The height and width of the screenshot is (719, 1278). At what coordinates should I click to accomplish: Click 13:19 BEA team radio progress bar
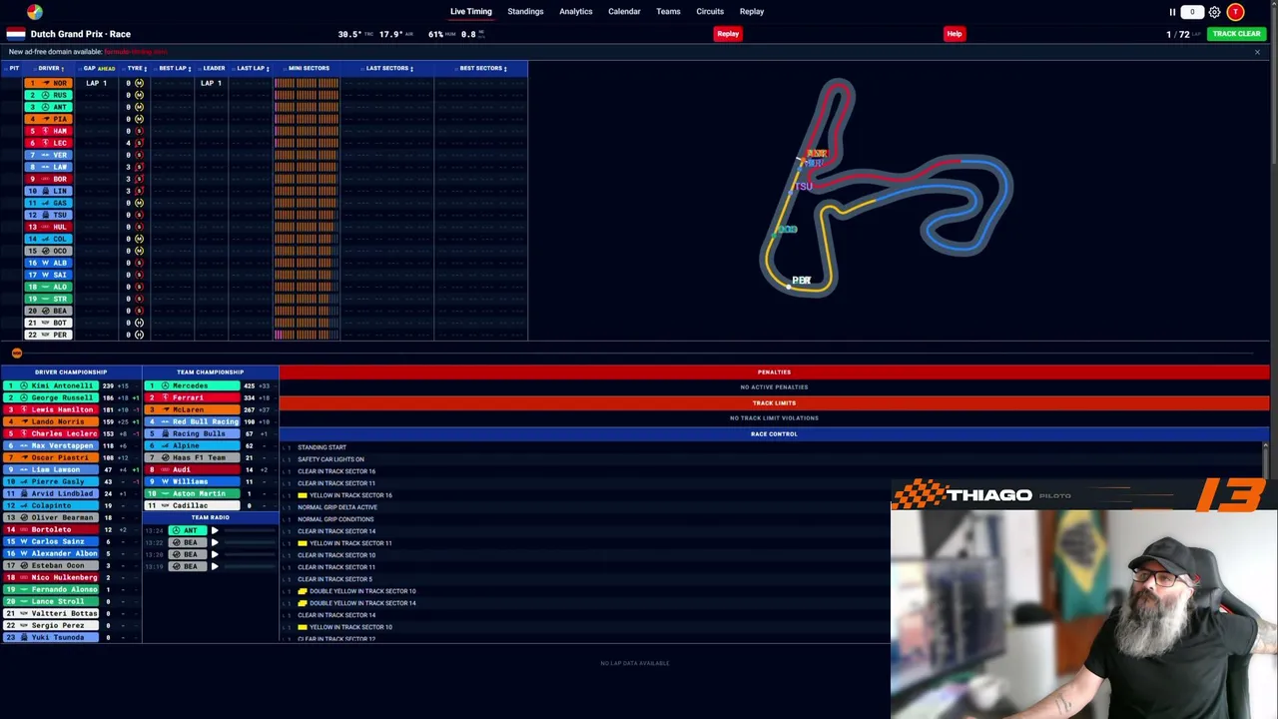pyautogui.click(x=250, y=566)
